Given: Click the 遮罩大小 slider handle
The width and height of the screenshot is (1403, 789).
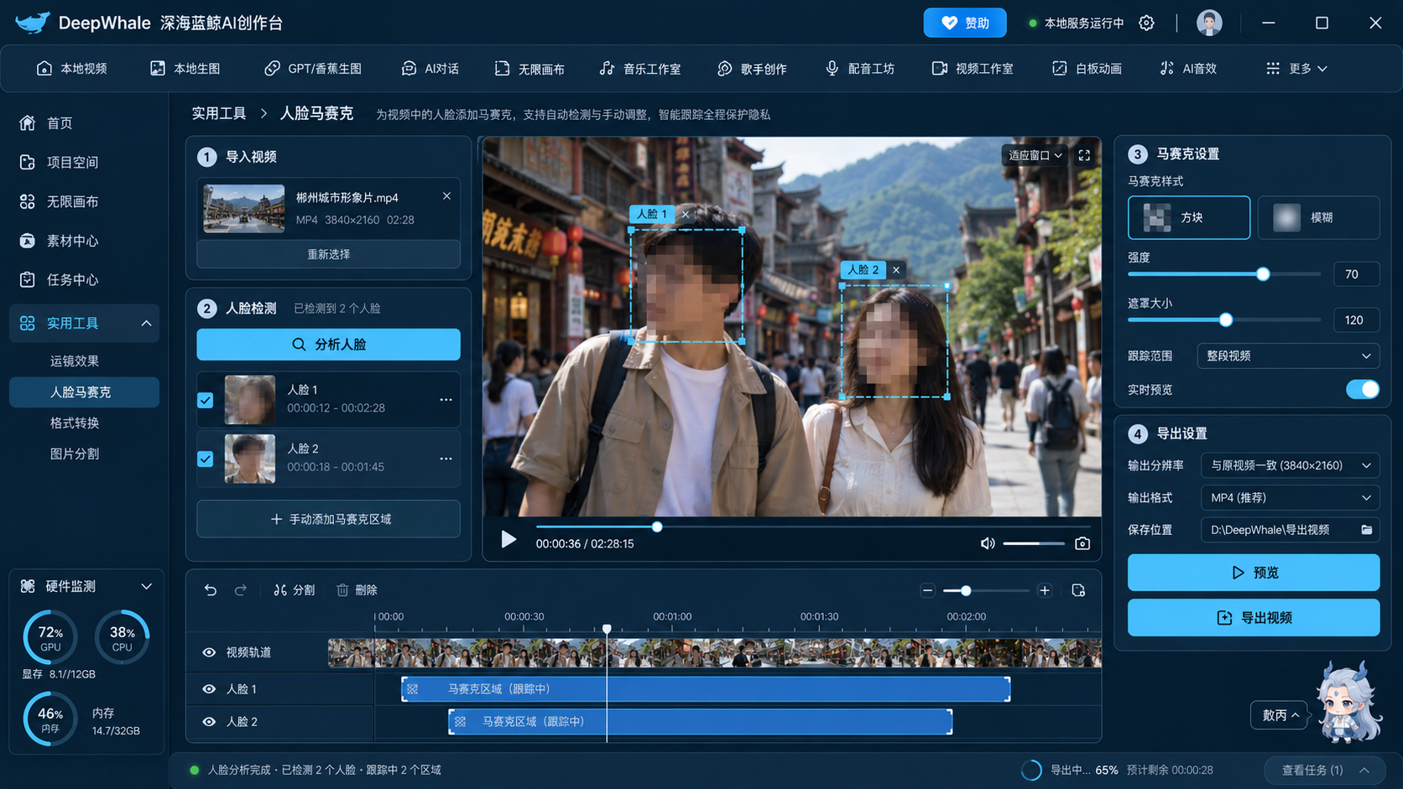Looking at the screenshot, I should click(1226, 319).
